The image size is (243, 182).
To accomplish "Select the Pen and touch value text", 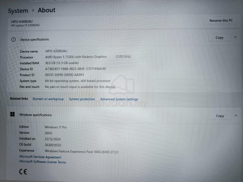I will (80, 87).
